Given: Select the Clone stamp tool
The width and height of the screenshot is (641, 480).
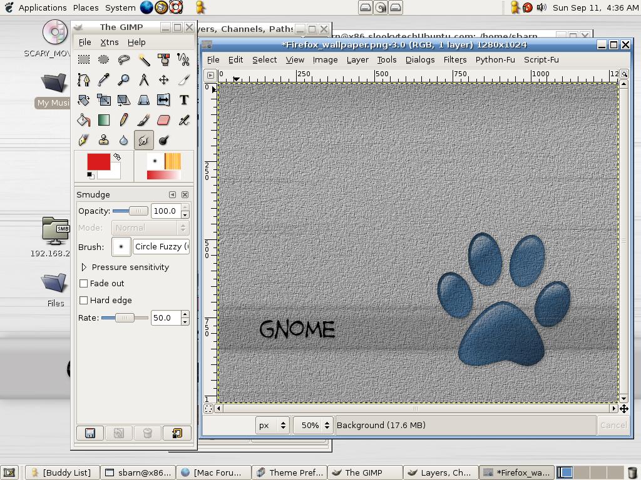Looking at the screenshot, I should click(104, 140).
